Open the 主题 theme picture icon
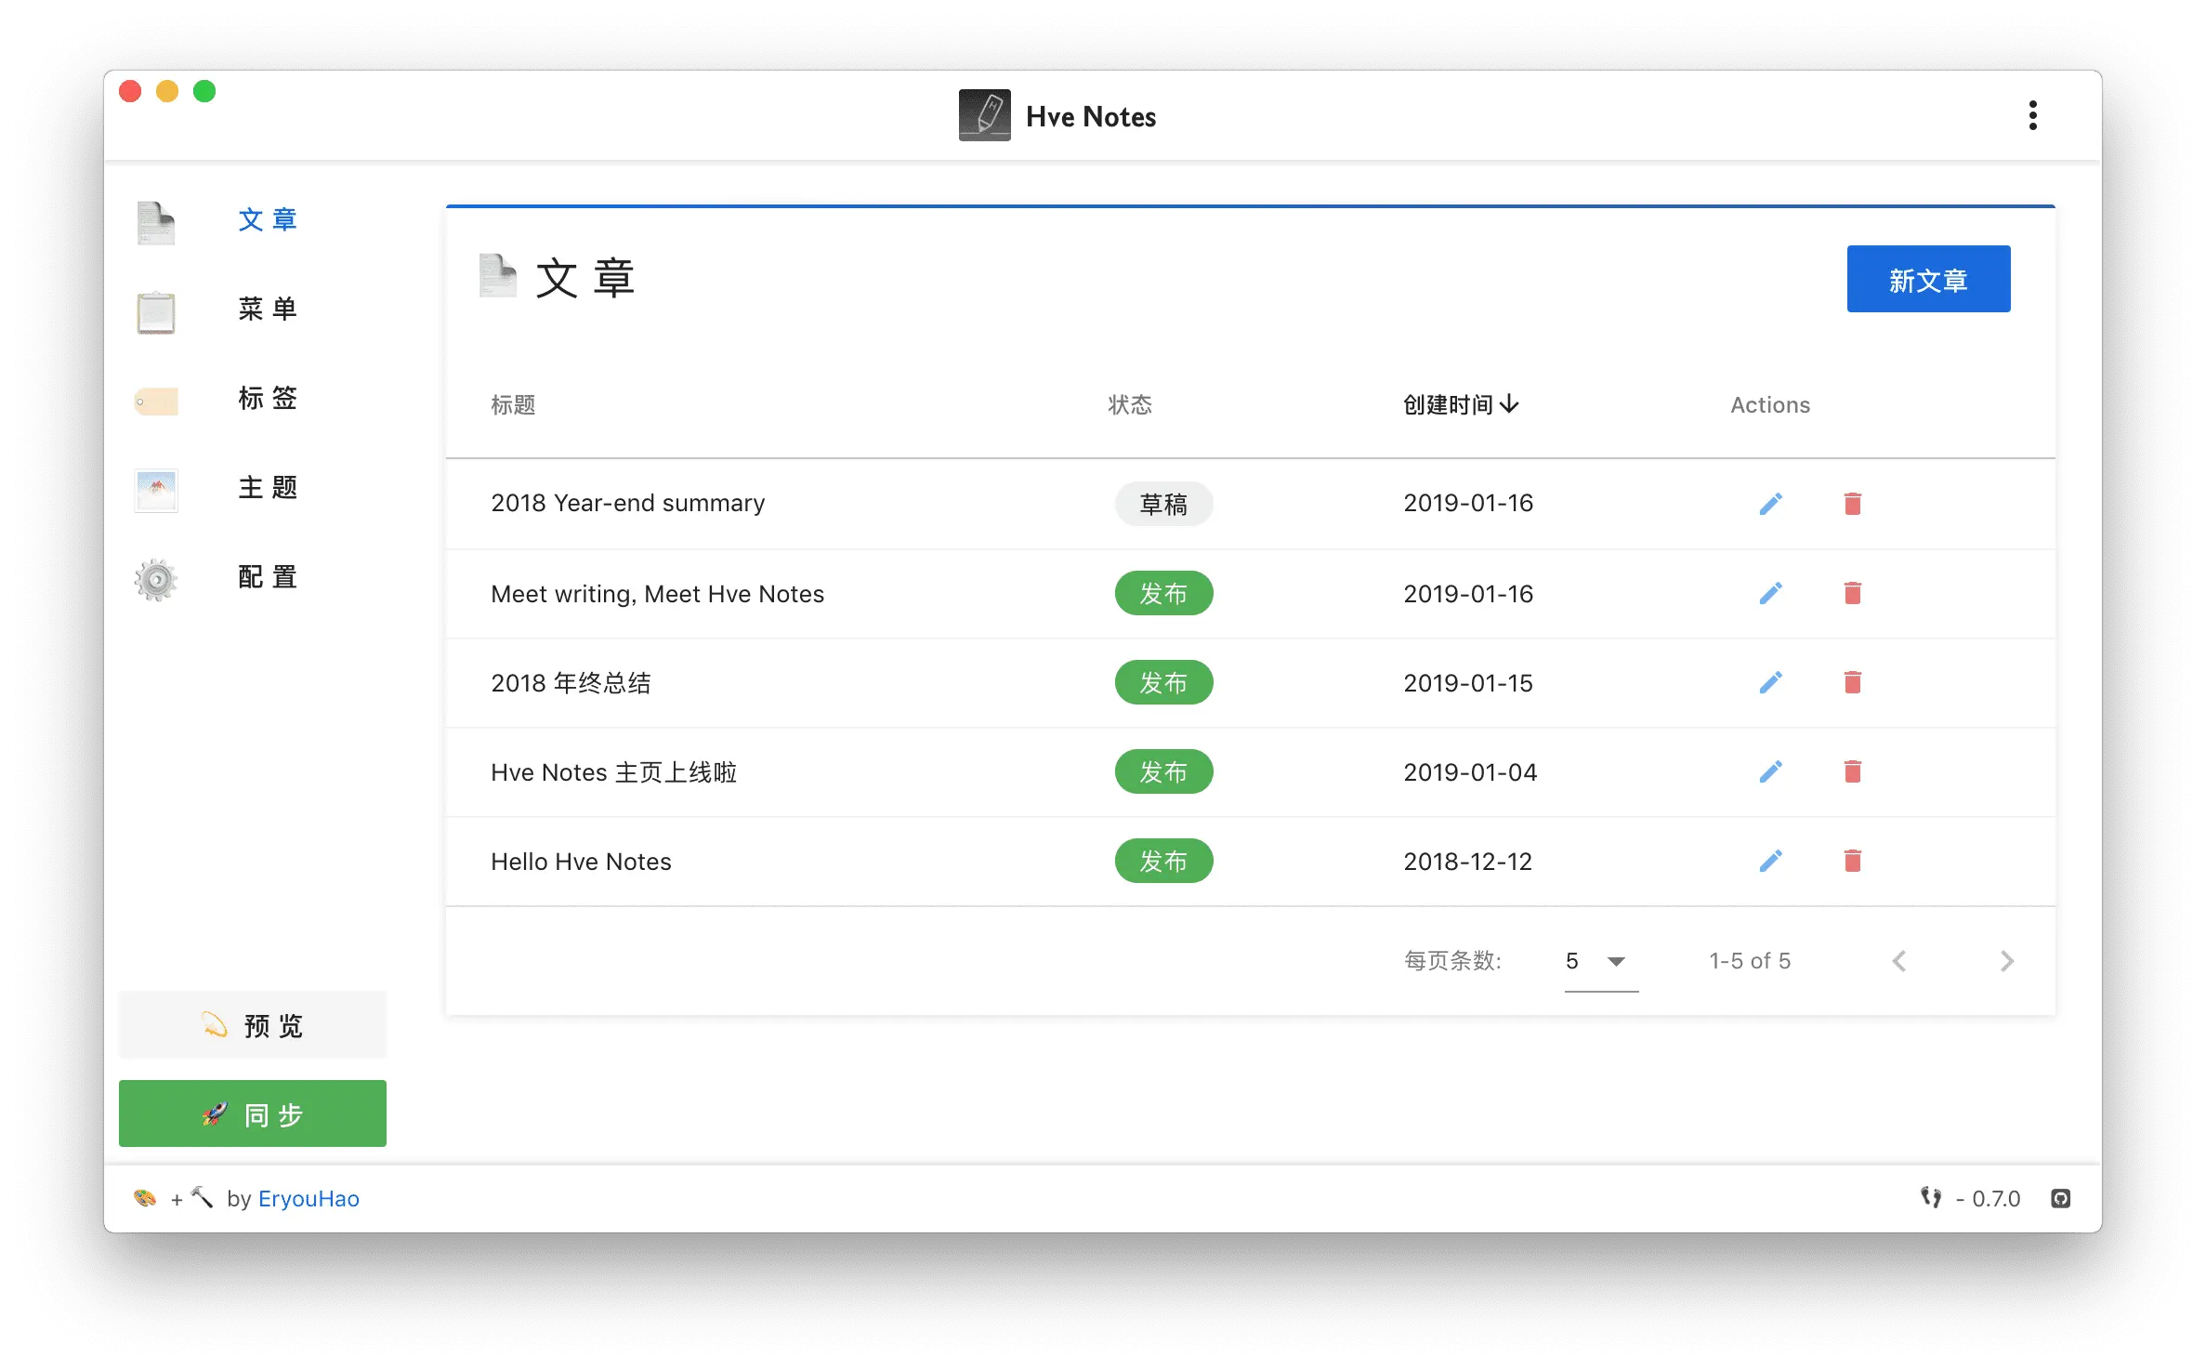The width and height of the screenshot is (2206, 1370). point(155,490)
